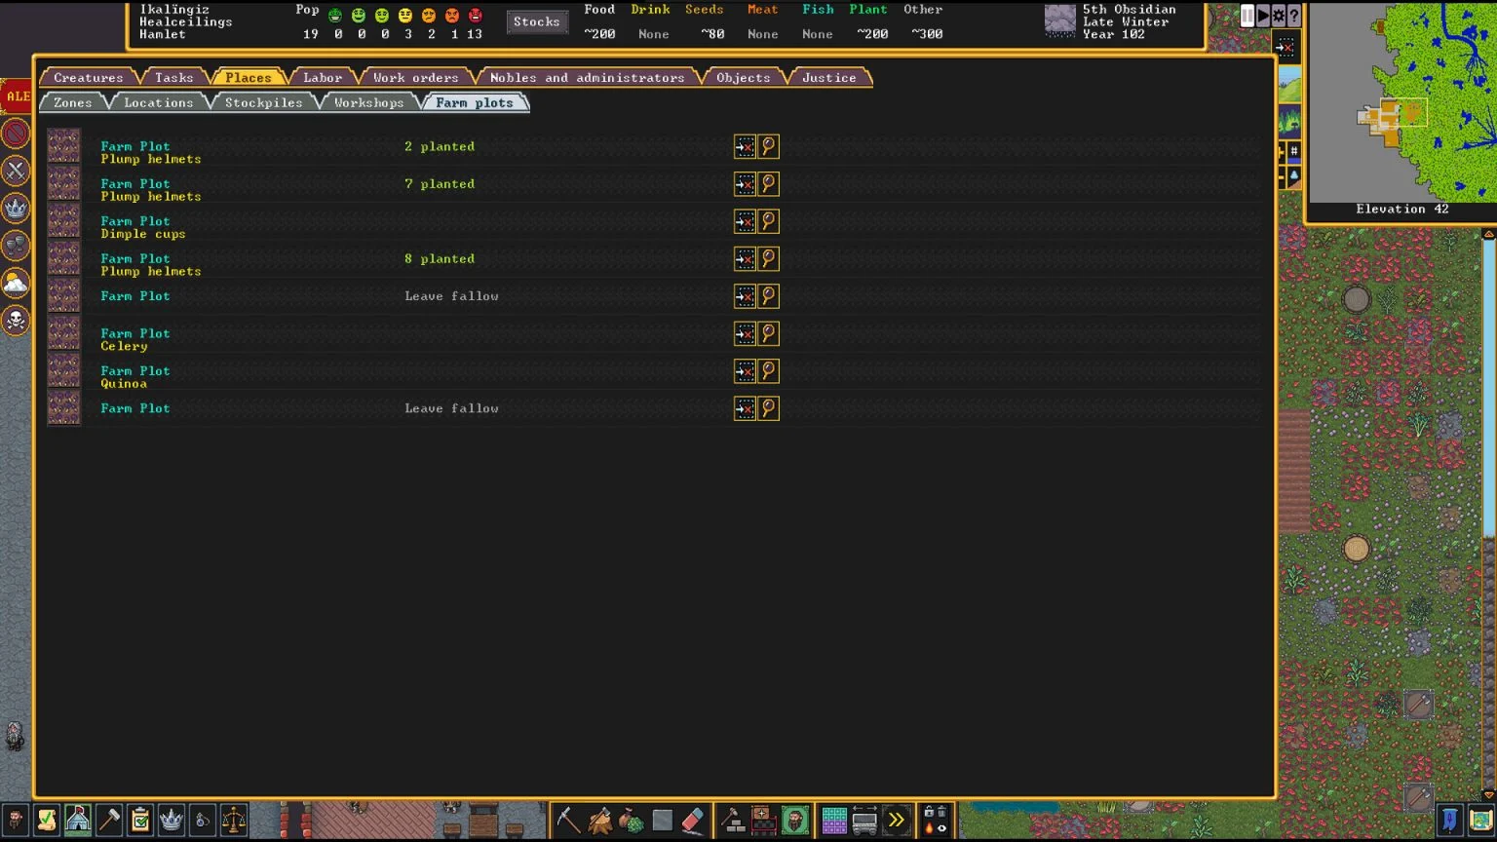Image resolution: width=1497 pixels, height=842 pixels.
Task: Toggle the hide eye marker tool
Action: 941,827
